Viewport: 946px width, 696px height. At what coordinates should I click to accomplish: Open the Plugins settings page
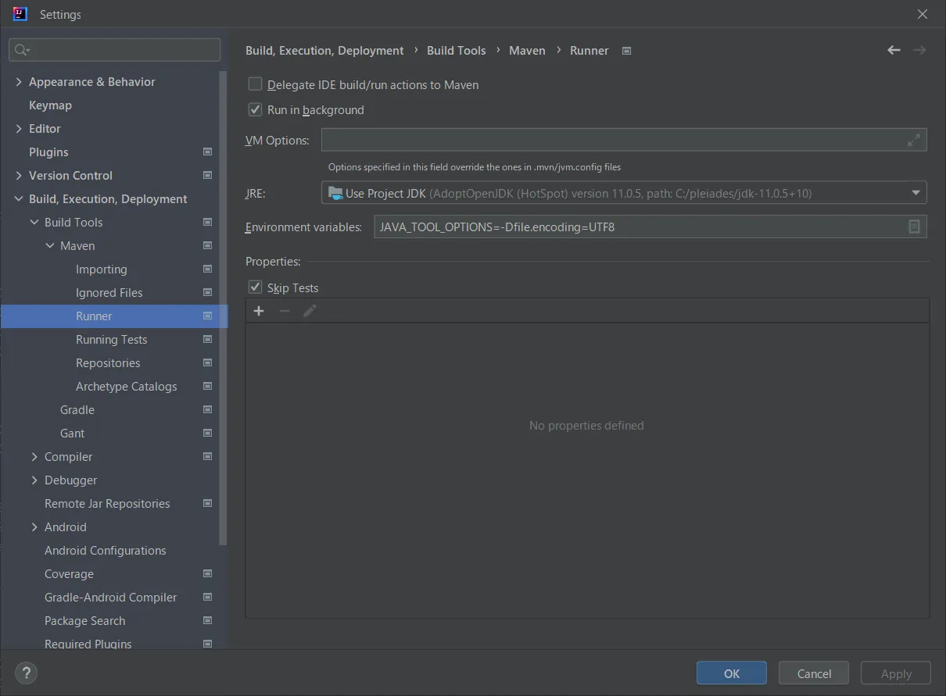48,152
